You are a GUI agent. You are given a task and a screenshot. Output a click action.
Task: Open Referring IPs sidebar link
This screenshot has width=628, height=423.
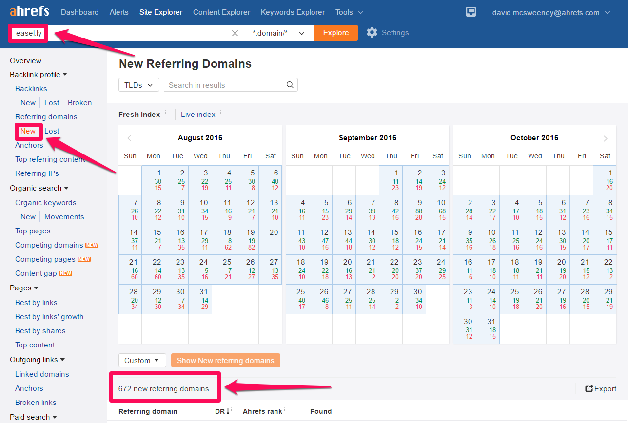point(37,173)
